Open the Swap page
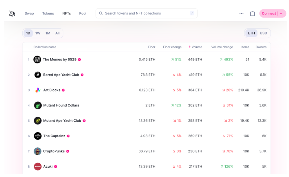Viewport: 289px width, 177px height. point(29,13)
